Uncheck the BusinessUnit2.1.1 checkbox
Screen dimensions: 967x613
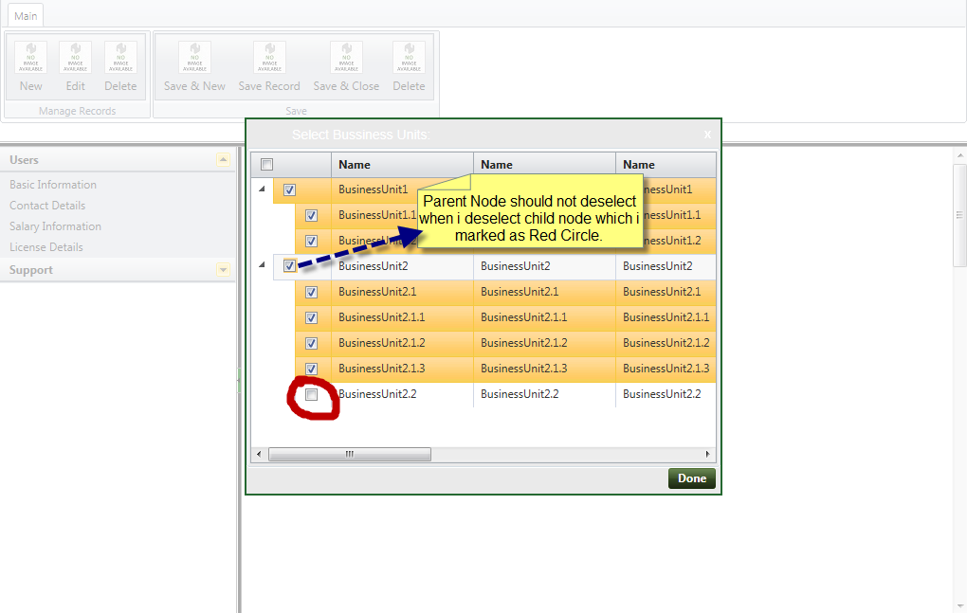[312, 318]
